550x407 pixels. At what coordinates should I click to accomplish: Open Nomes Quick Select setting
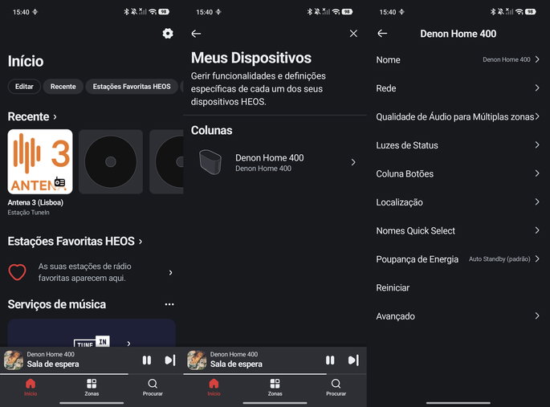[458, 230]
